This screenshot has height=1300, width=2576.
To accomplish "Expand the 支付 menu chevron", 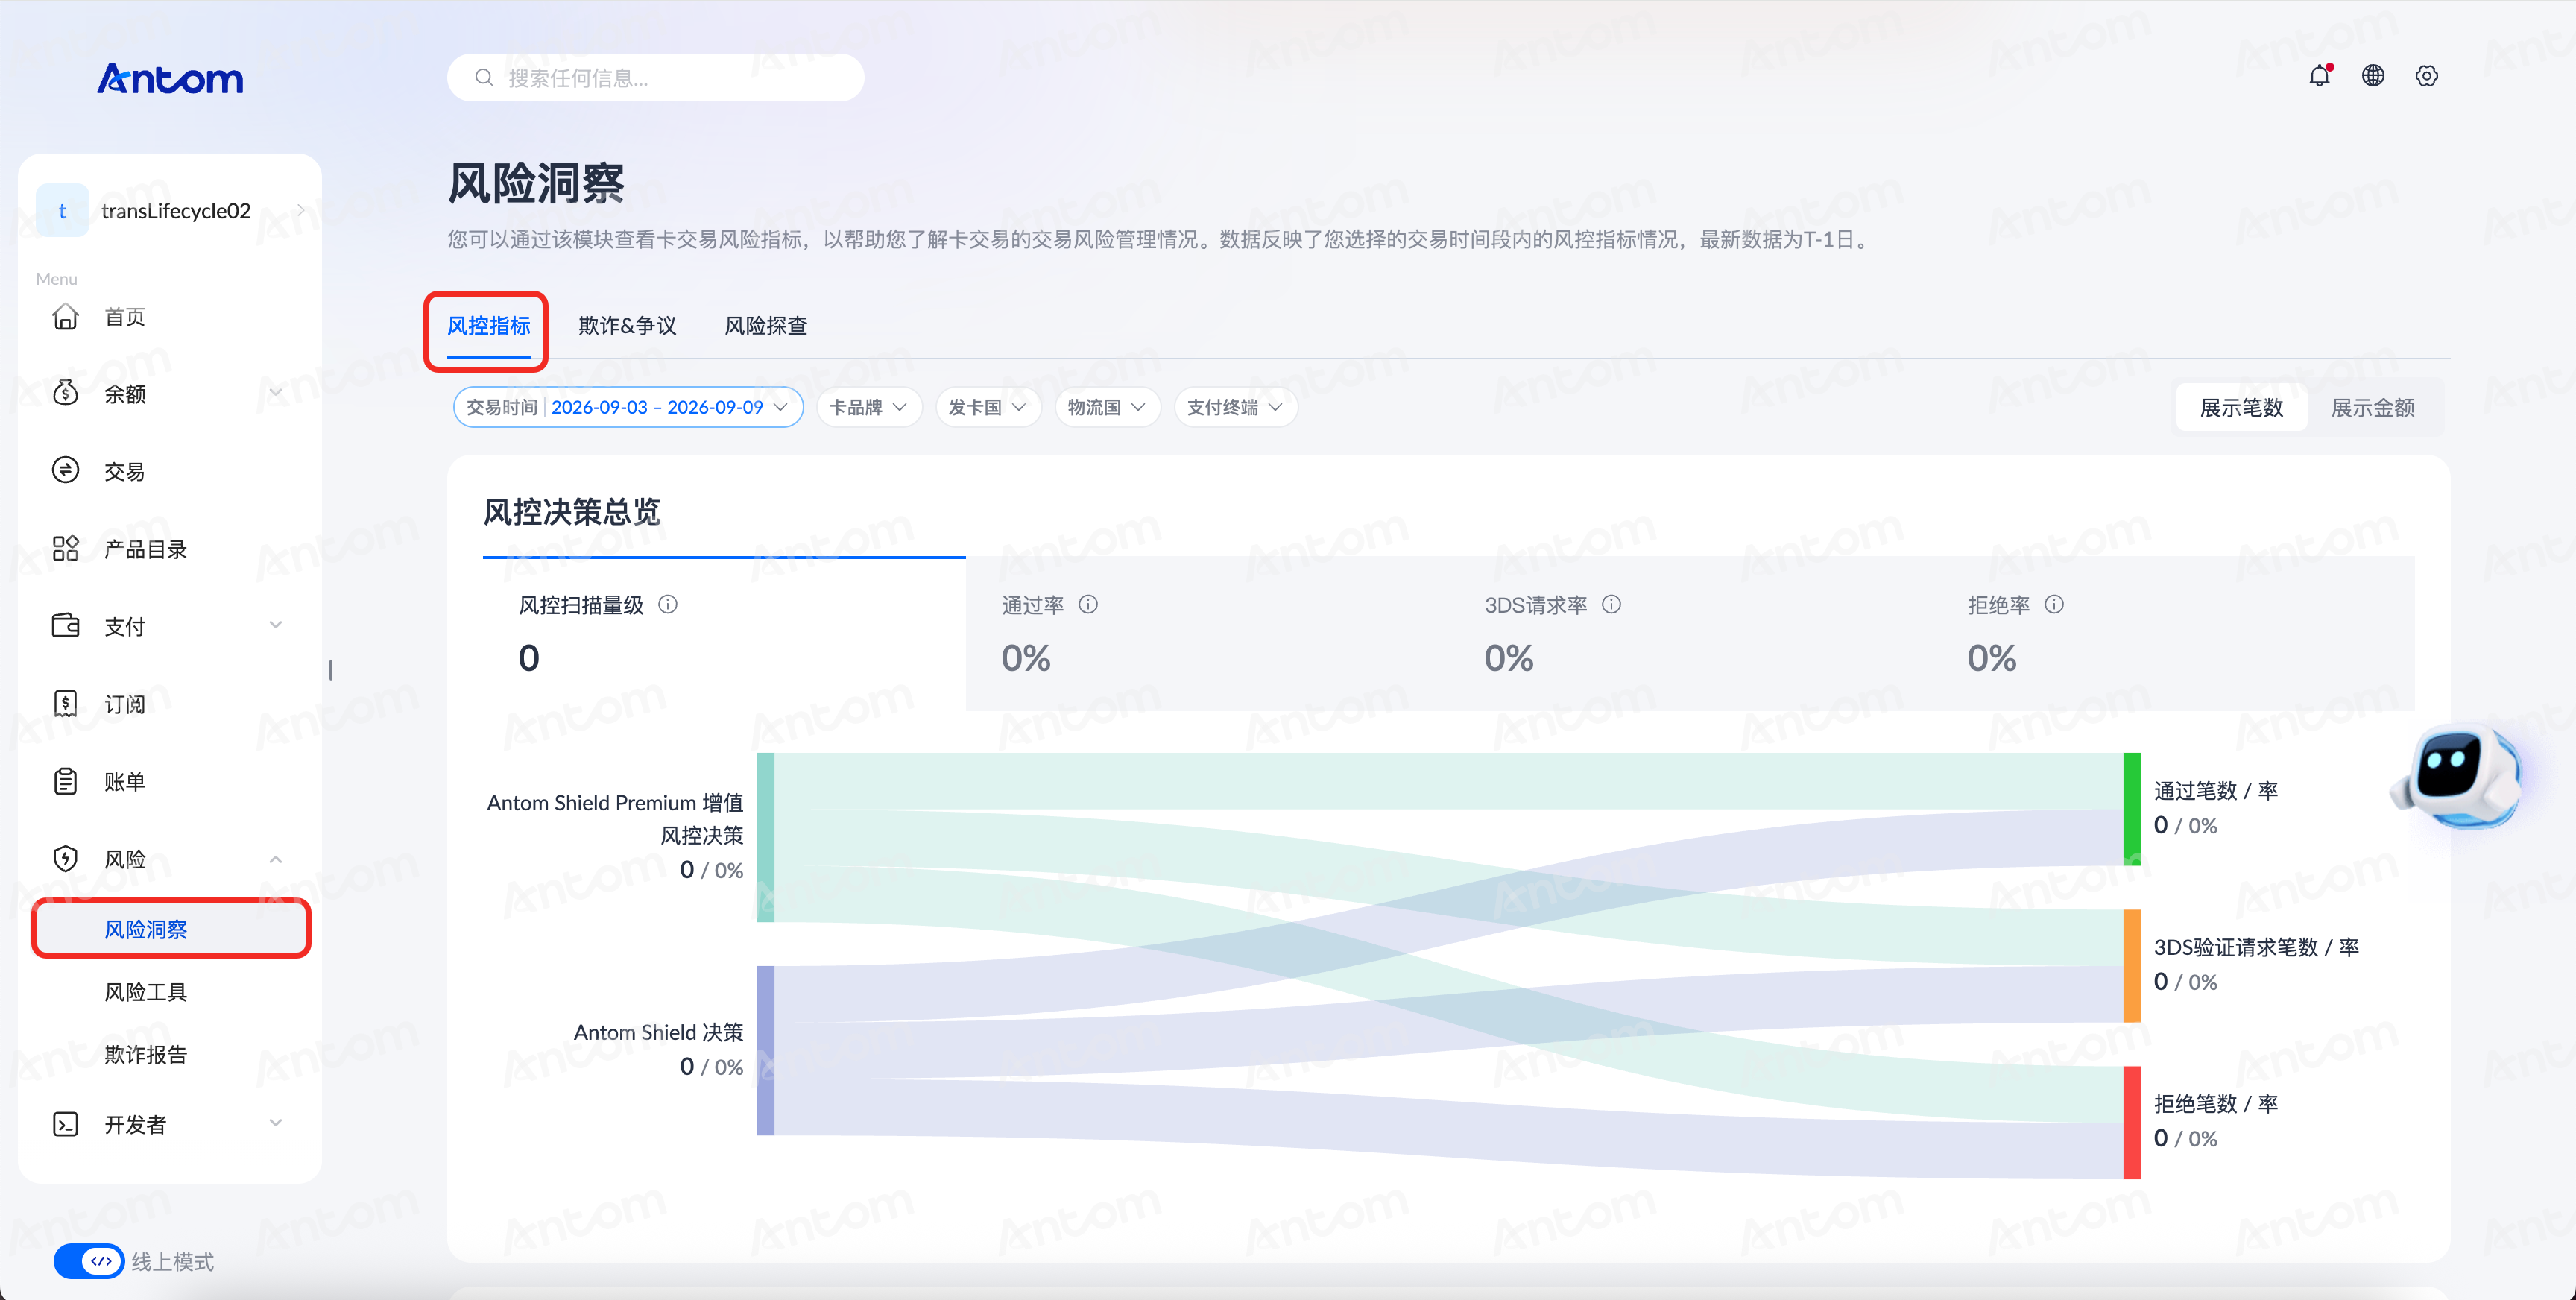I will 276,626.
